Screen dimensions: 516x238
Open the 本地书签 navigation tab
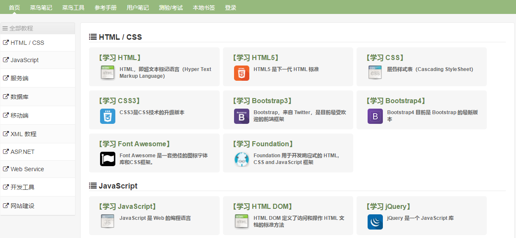(x=204, y=8)
